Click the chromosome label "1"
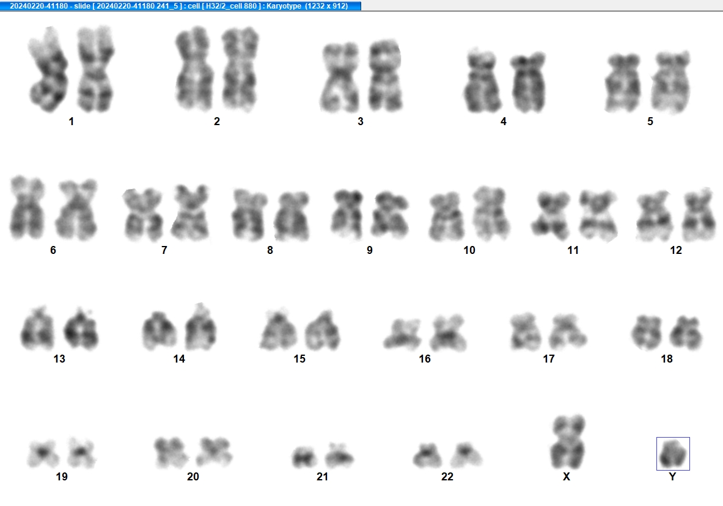Viewport: 723px width, 506px height. [72, 121]
